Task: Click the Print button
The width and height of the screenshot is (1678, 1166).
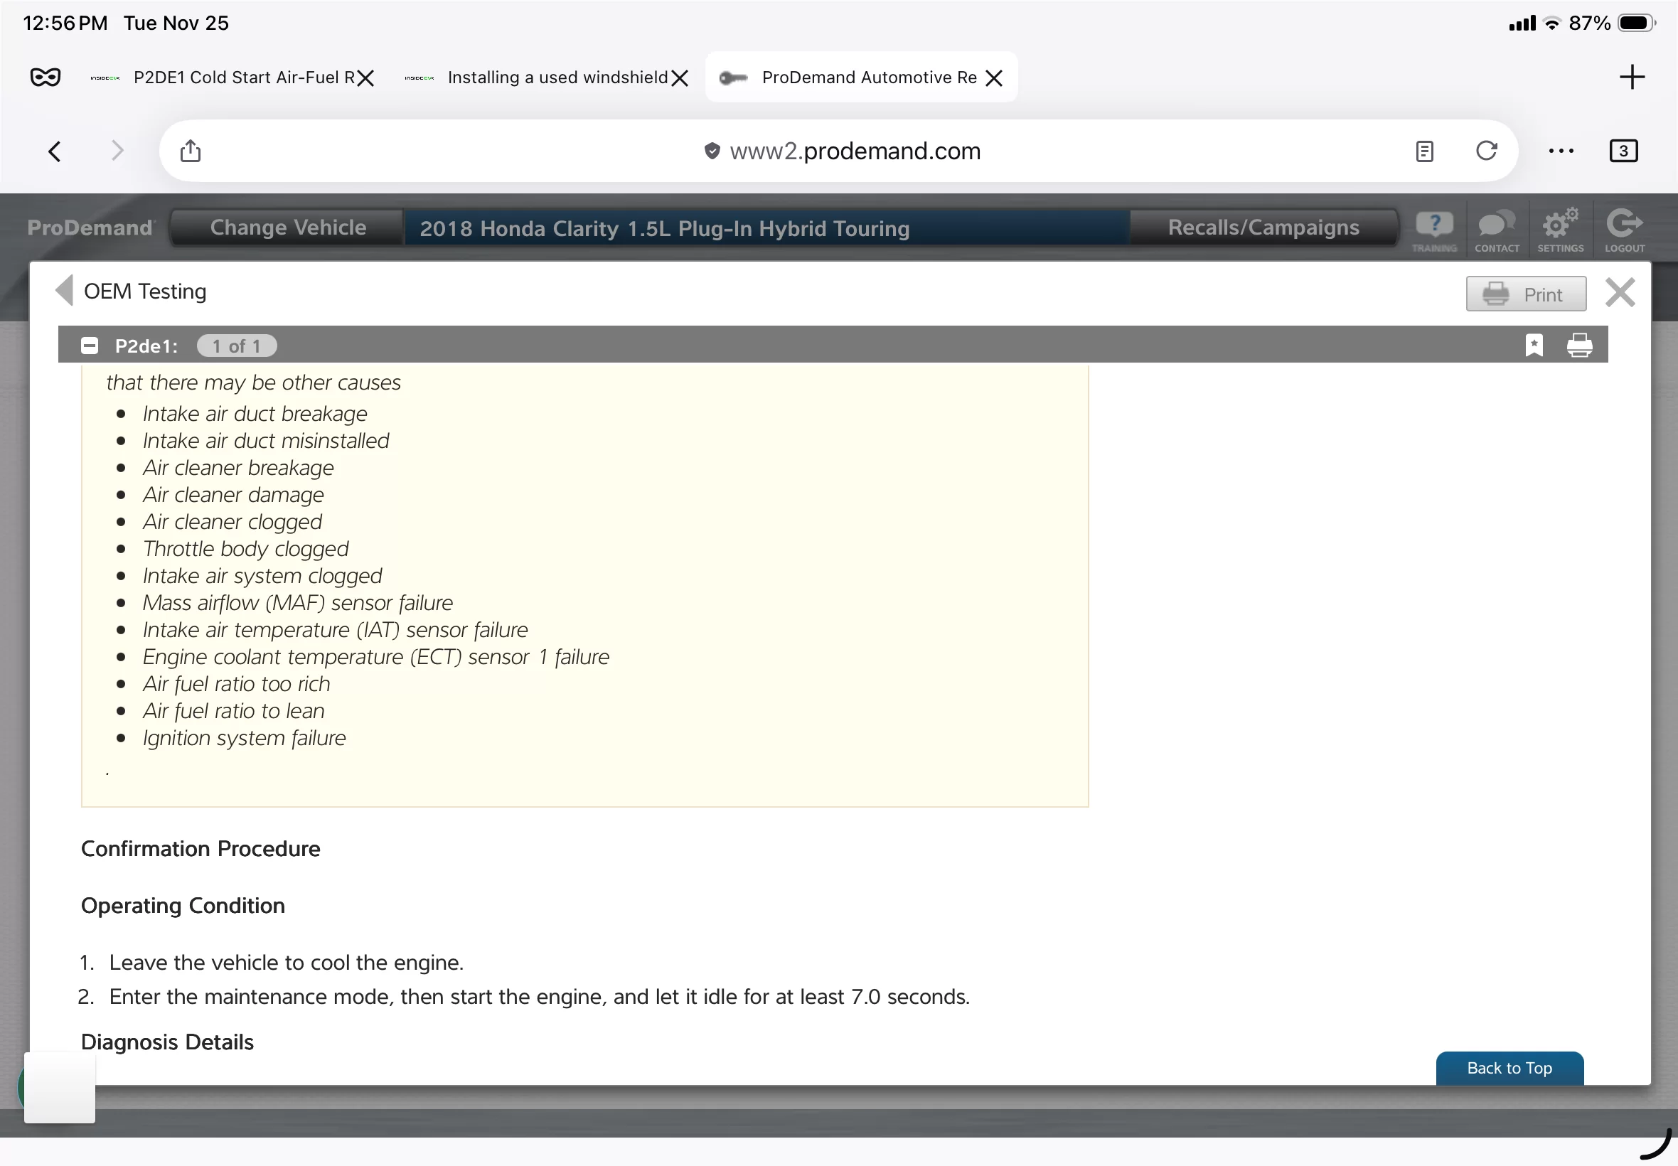Action: [1525, 294]
